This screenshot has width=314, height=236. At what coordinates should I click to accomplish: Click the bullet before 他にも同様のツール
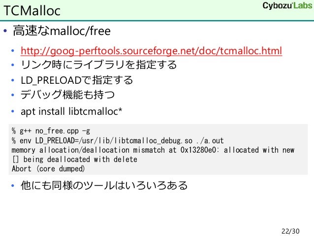click(x=13, y=186)
